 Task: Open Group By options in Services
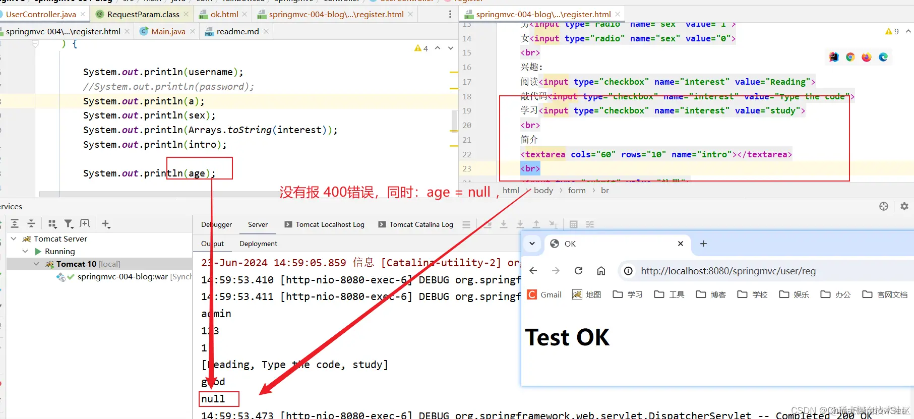click(x=52, y=223)
